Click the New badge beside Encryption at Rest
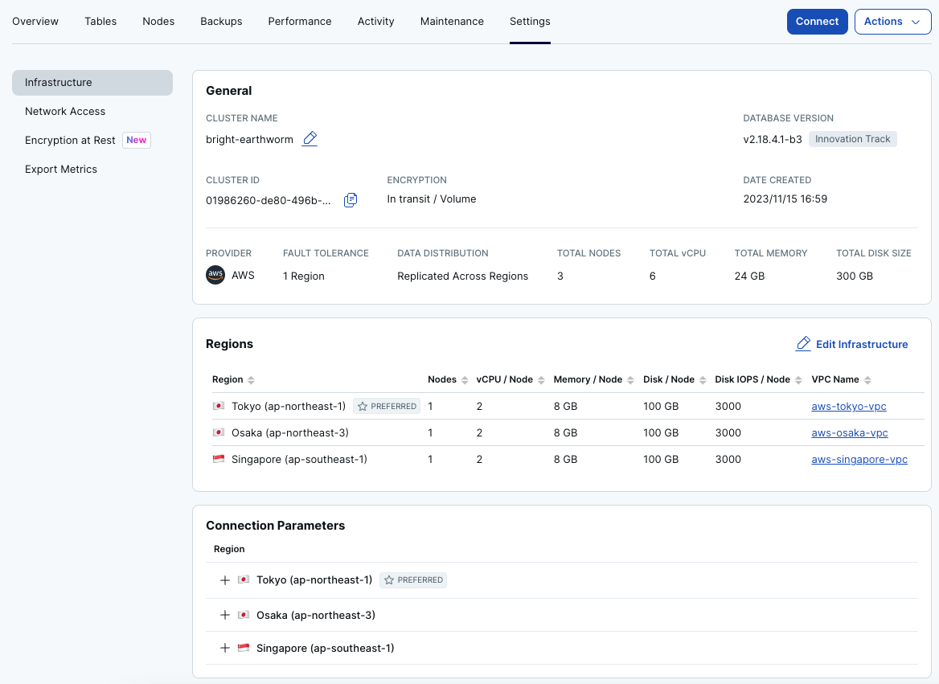939x684 pixels. (x=137, y=140)
